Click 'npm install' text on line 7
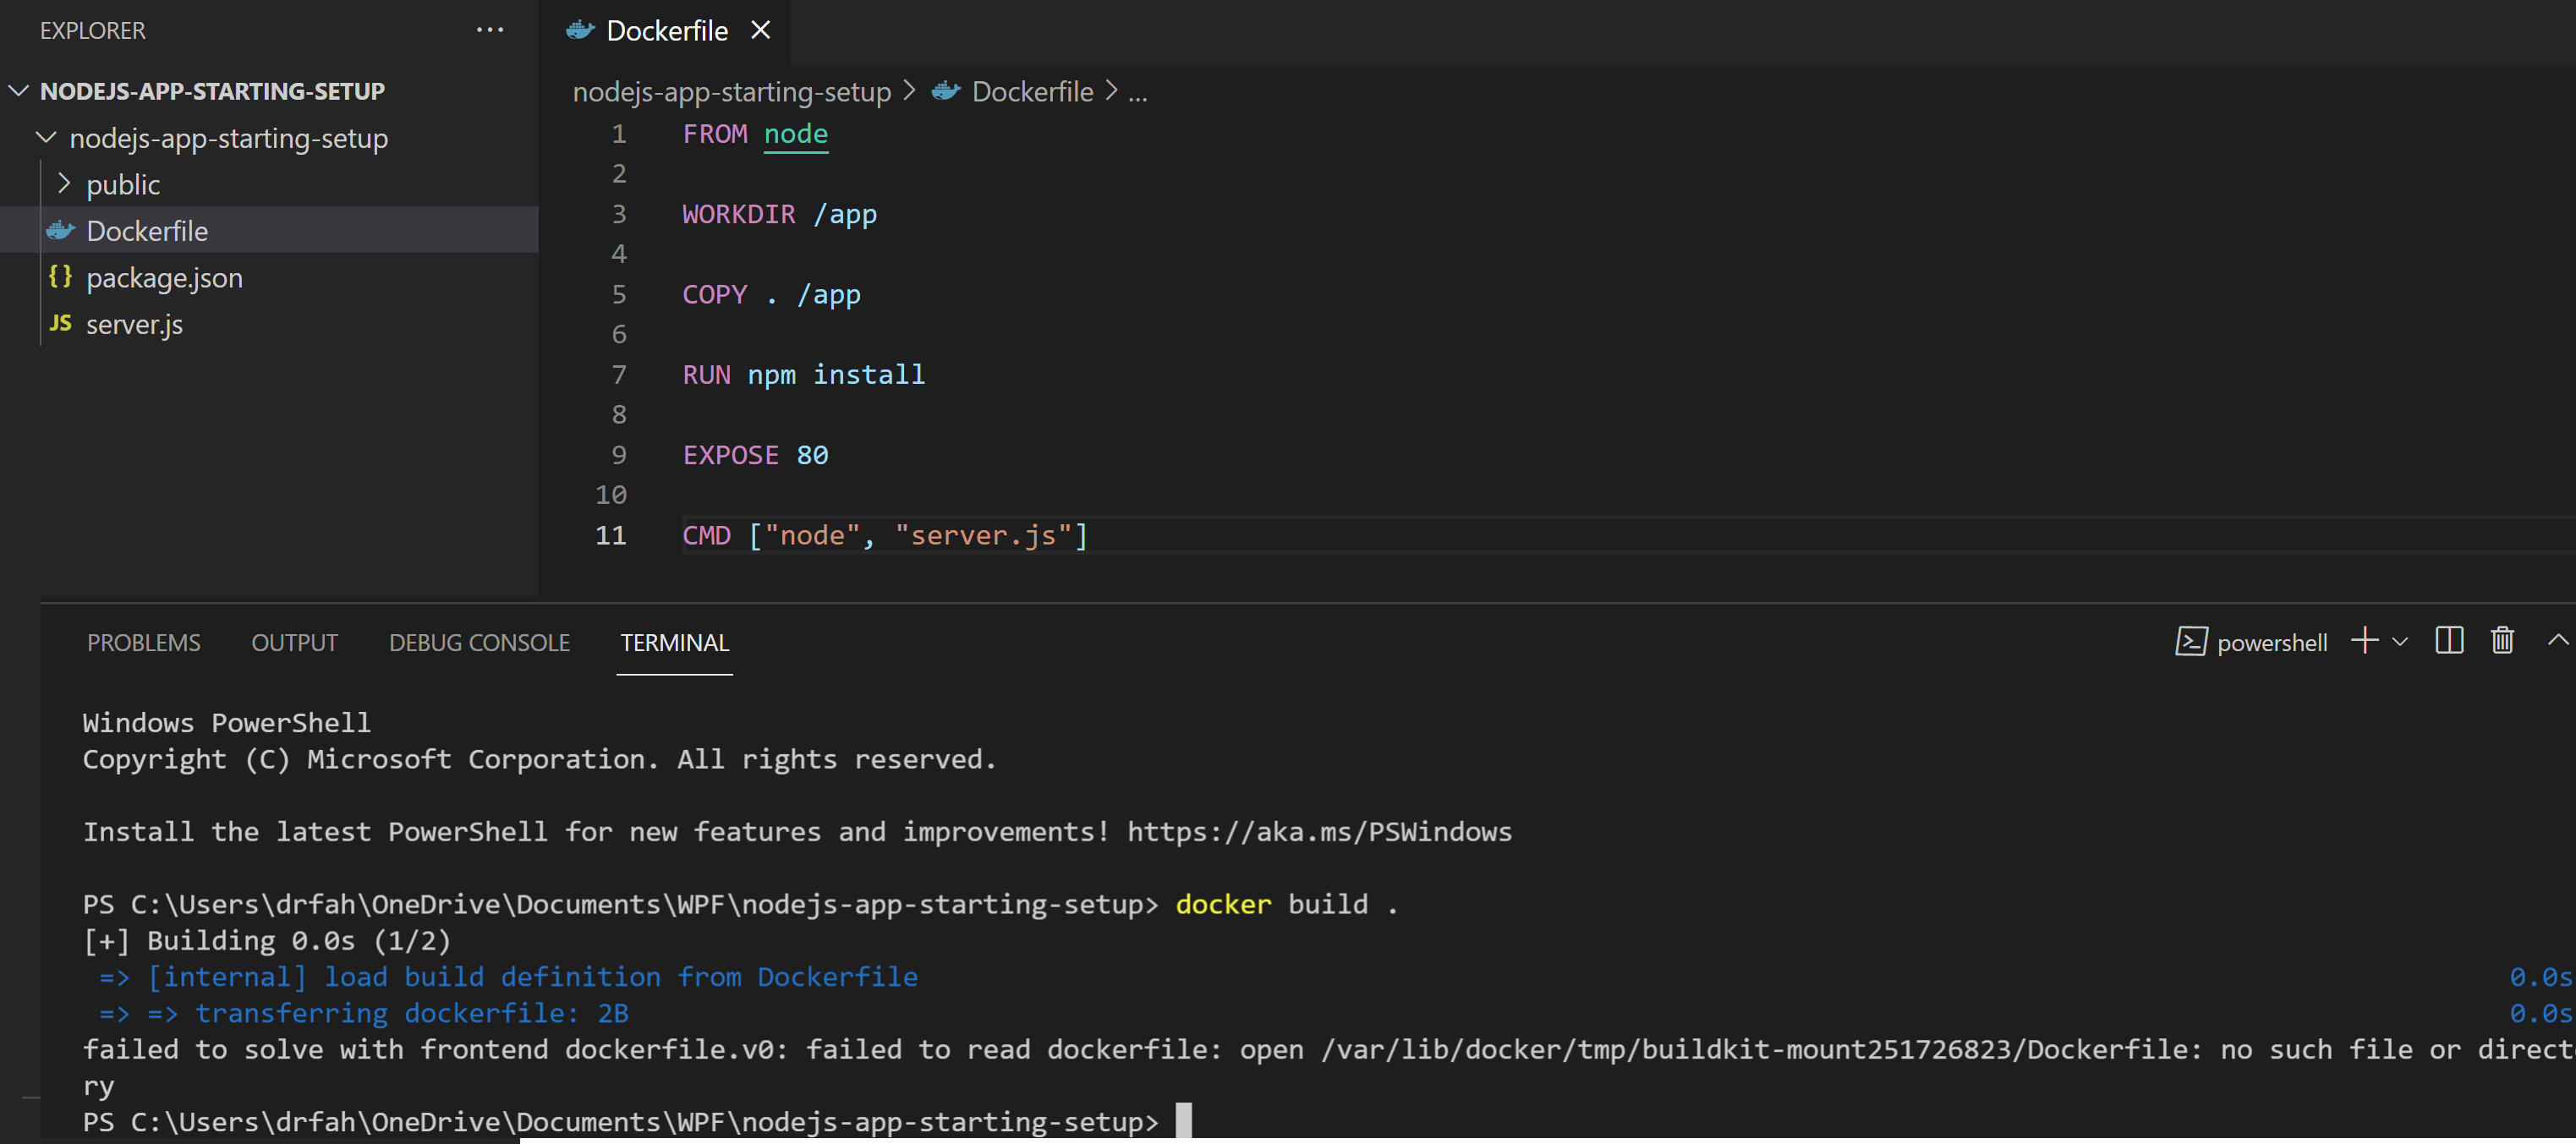 [x=836, y=375]
